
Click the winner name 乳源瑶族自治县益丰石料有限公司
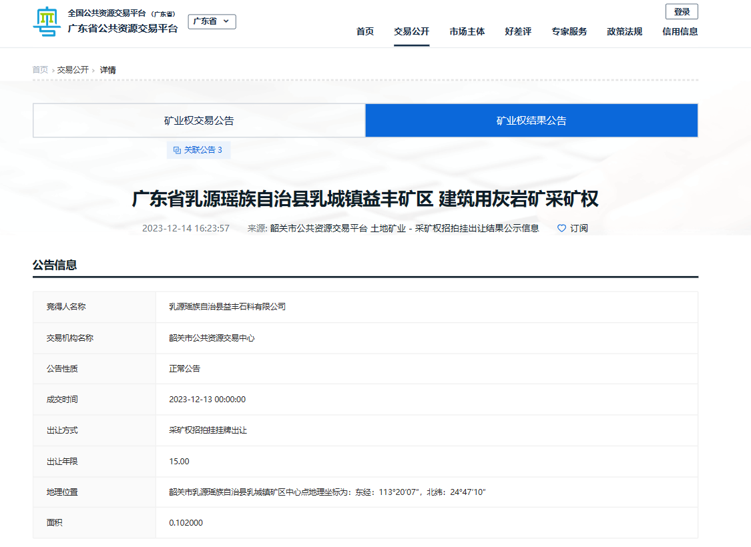227,307
